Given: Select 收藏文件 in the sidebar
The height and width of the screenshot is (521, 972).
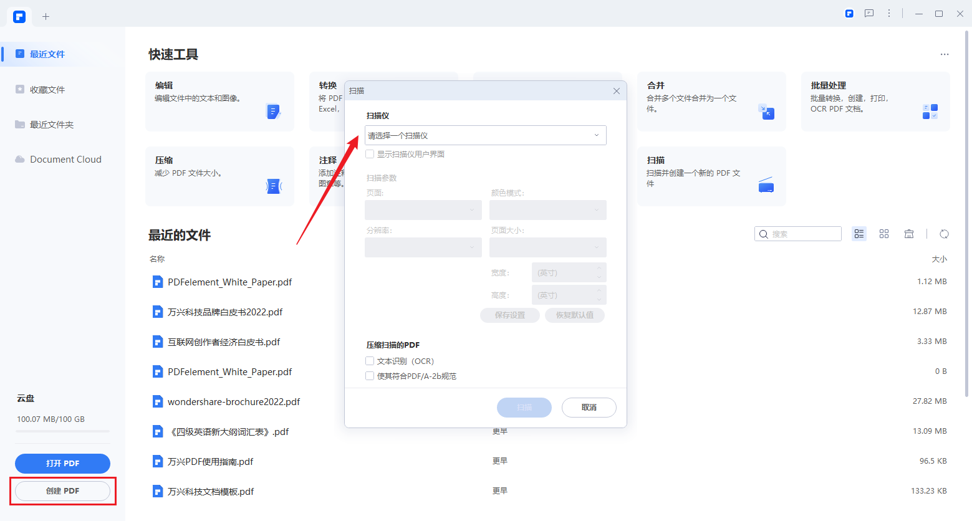Looking at the screenshot, I should 47,90.
